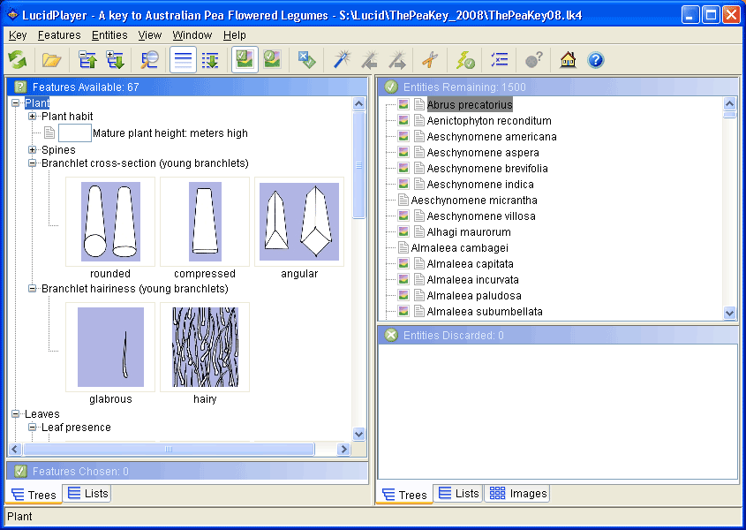
Task: Select Aeschynomene americana entity
Action: tap(491, 137)
